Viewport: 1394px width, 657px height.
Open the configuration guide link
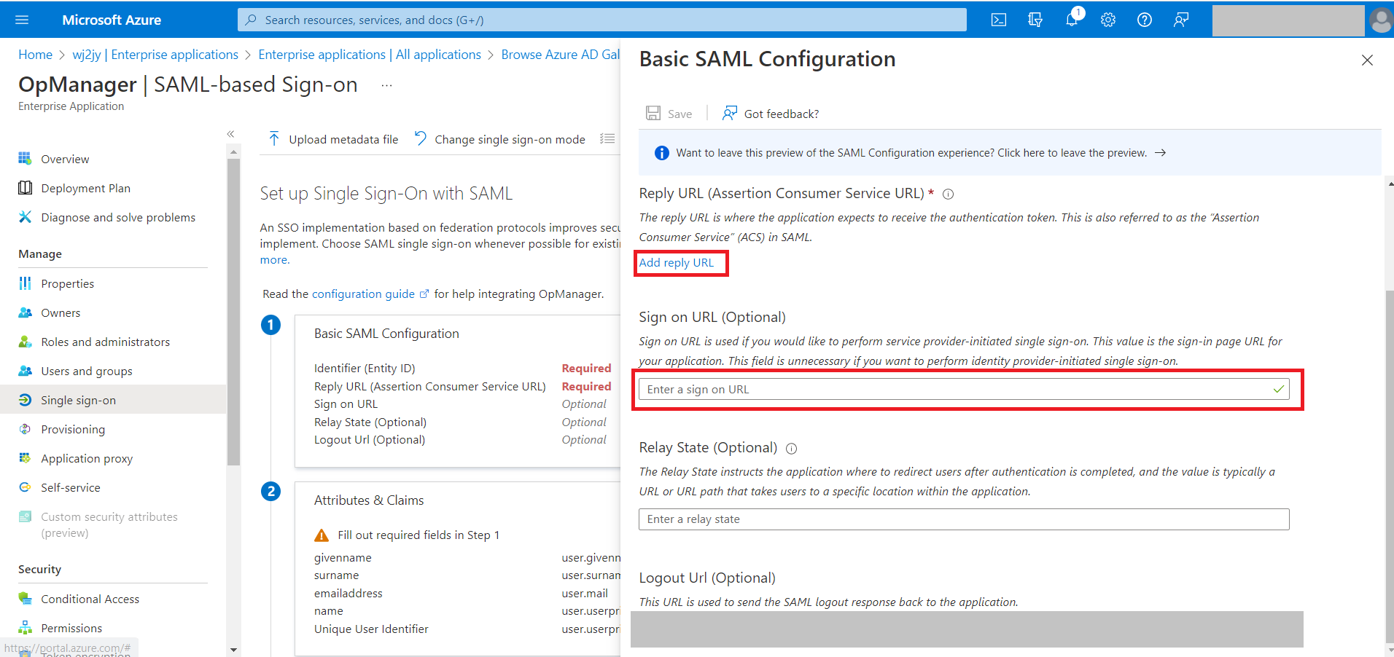[363, 294]
